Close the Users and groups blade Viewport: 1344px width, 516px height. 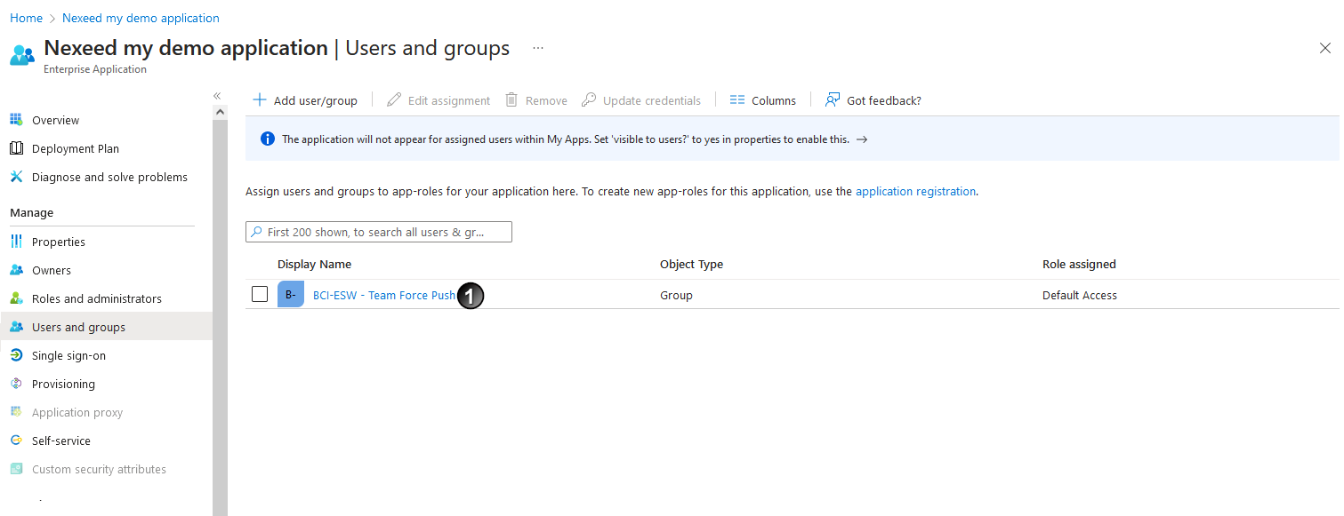point(1324,48)
